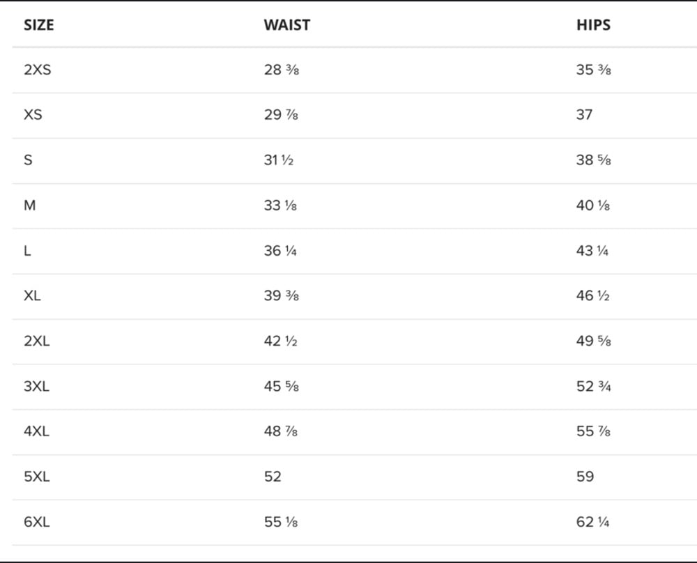Viewport: 697px width, 563px height.
Task: Select the 5XL size label
Action: click(37, 477)
